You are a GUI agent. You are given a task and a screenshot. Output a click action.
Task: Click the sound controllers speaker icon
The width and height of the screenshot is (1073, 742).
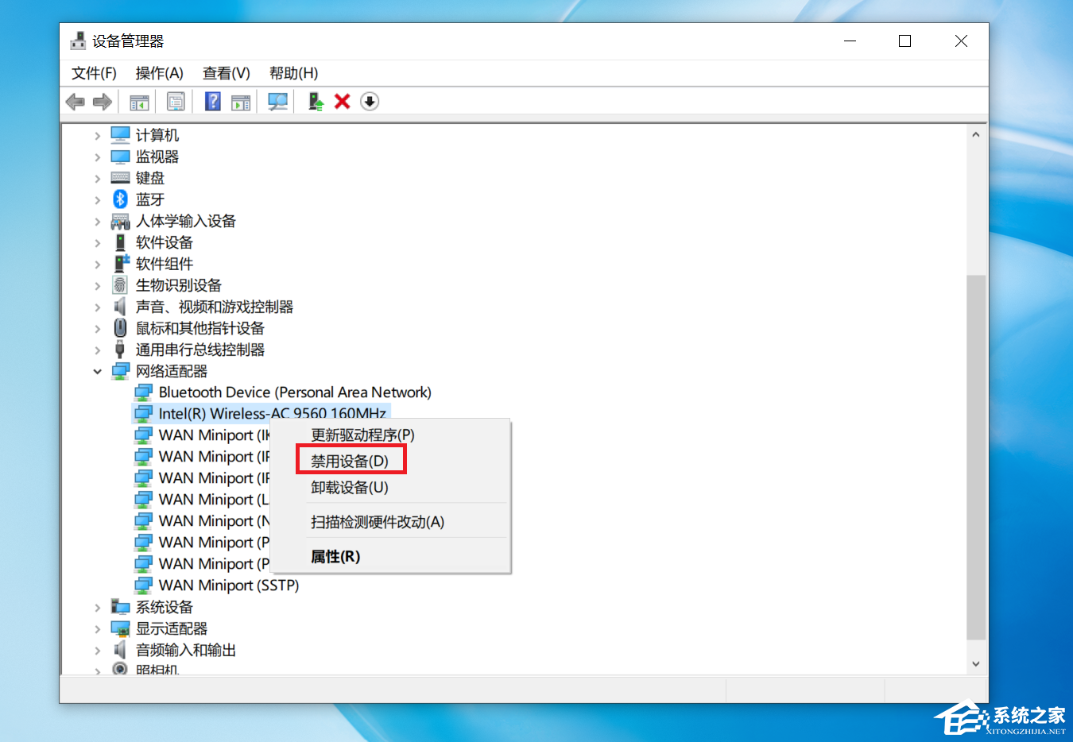(x=120, y=307)
